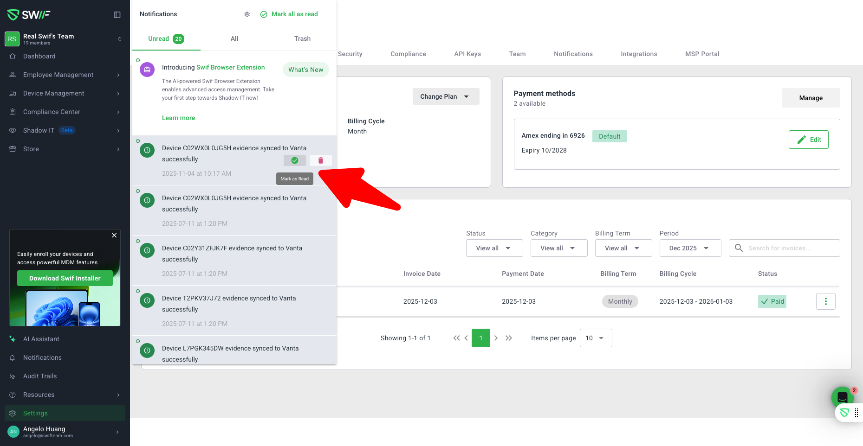863x446 pixels.
Task: Open notification settings gear icon
Action: click(247, 14)
